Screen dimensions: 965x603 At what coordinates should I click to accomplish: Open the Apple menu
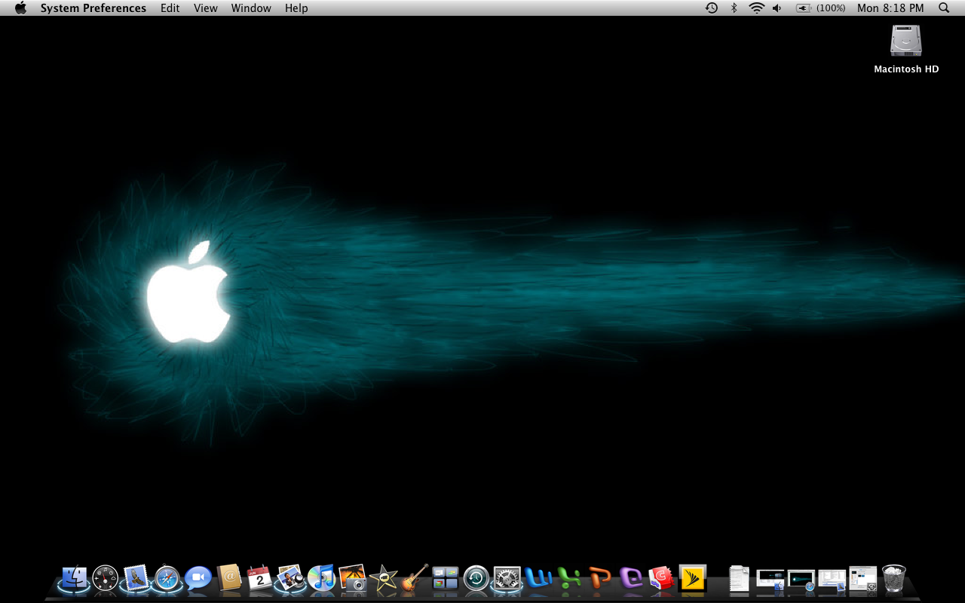click(x=20, y=8)
